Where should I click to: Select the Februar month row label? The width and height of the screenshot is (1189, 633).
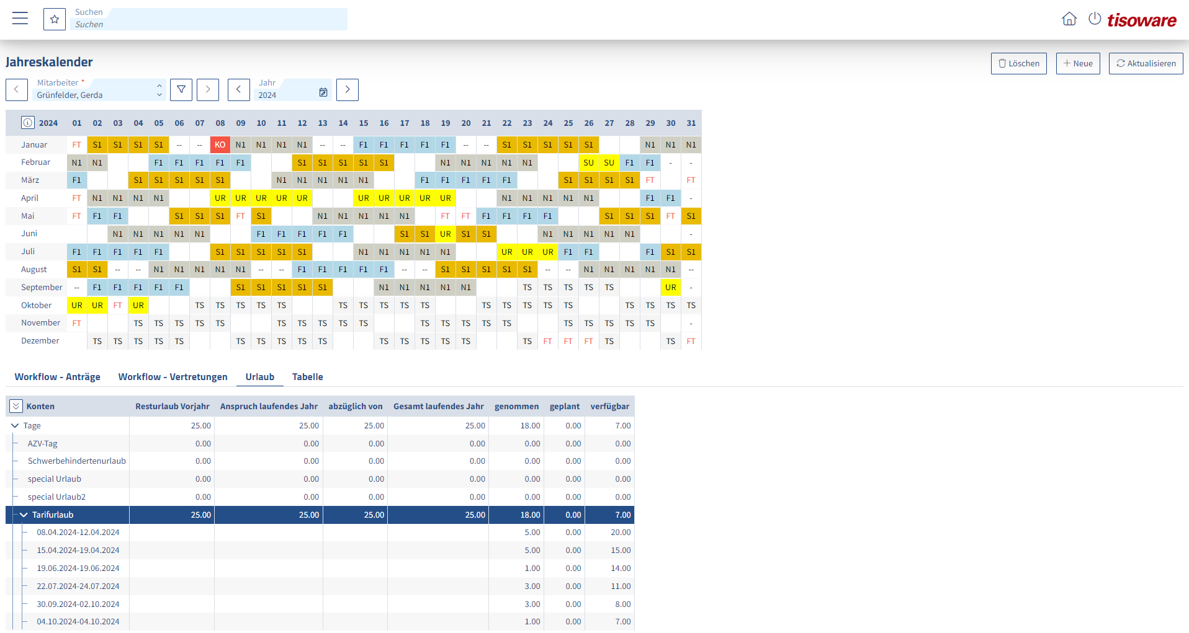36,162
